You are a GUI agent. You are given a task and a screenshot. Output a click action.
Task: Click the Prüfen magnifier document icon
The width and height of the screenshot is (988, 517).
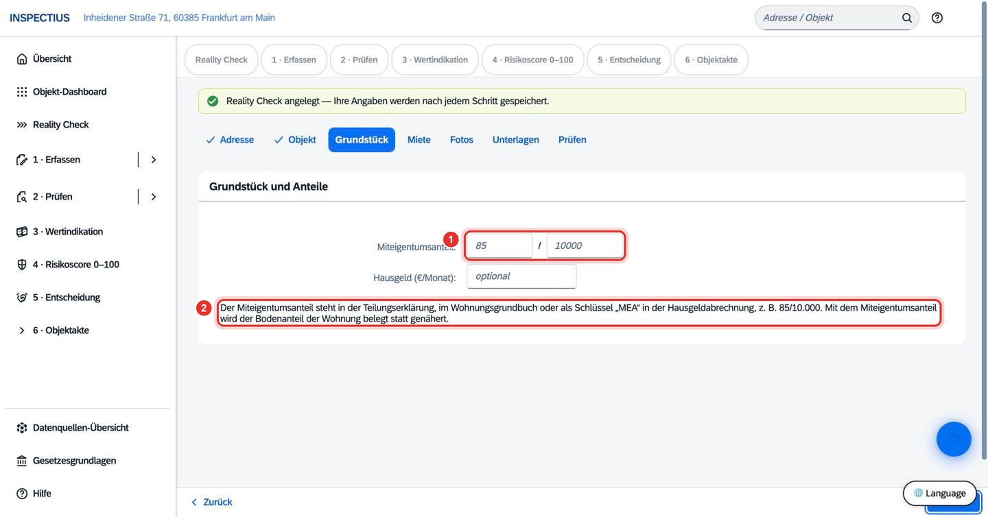click(x=22, y=197)
